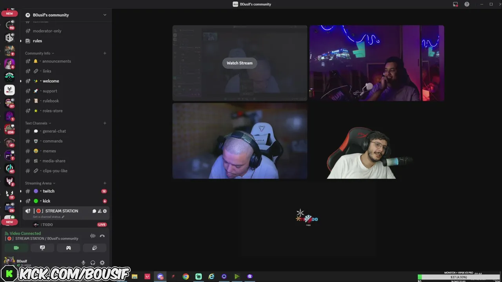502x282 pixels.
Task: Disconnect from the voice channel
Action: [102, 236]
